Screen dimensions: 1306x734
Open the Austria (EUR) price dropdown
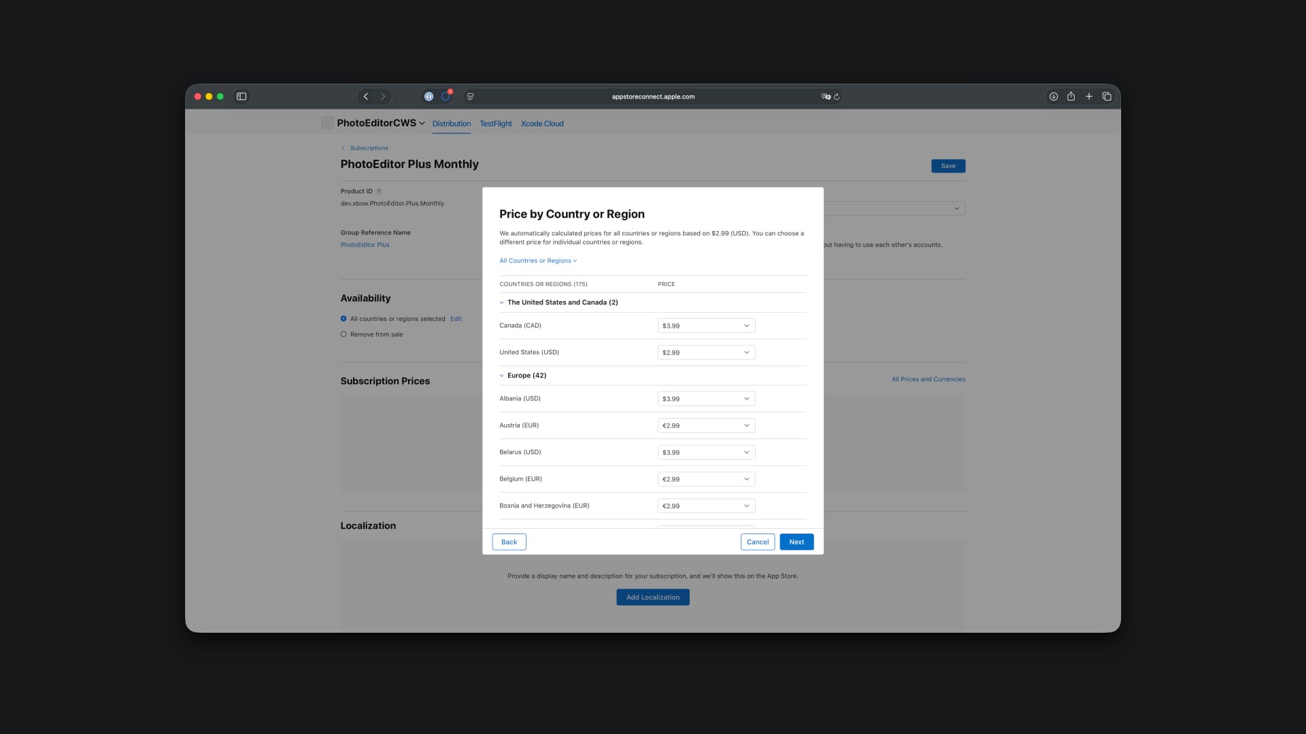pyautogui.click(x=706, y=425)
